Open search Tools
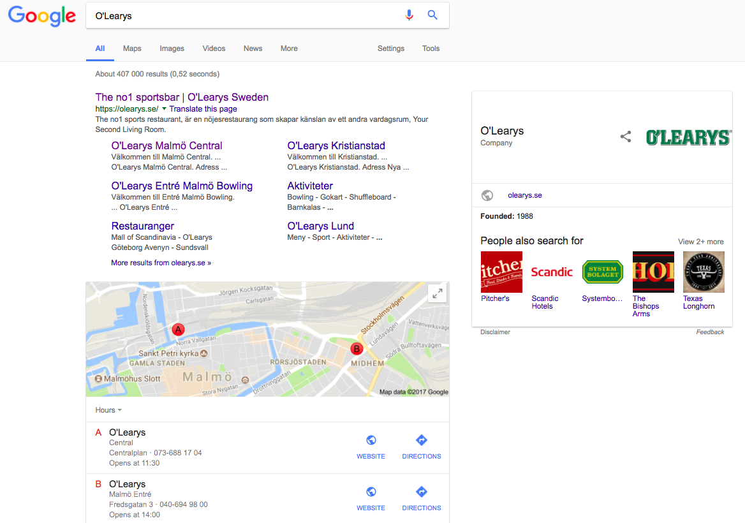The width and height of the screenshot is (745, 523). (x=431, y=48)
